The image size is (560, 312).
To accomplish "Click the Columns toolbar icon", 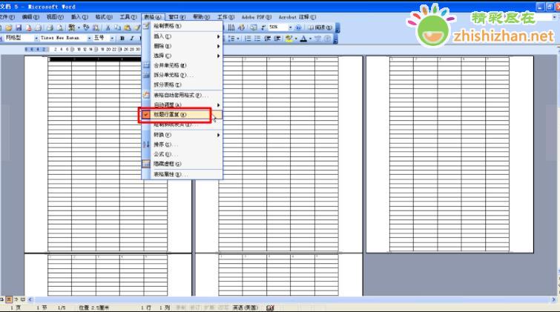I will (x=231, y=27).
